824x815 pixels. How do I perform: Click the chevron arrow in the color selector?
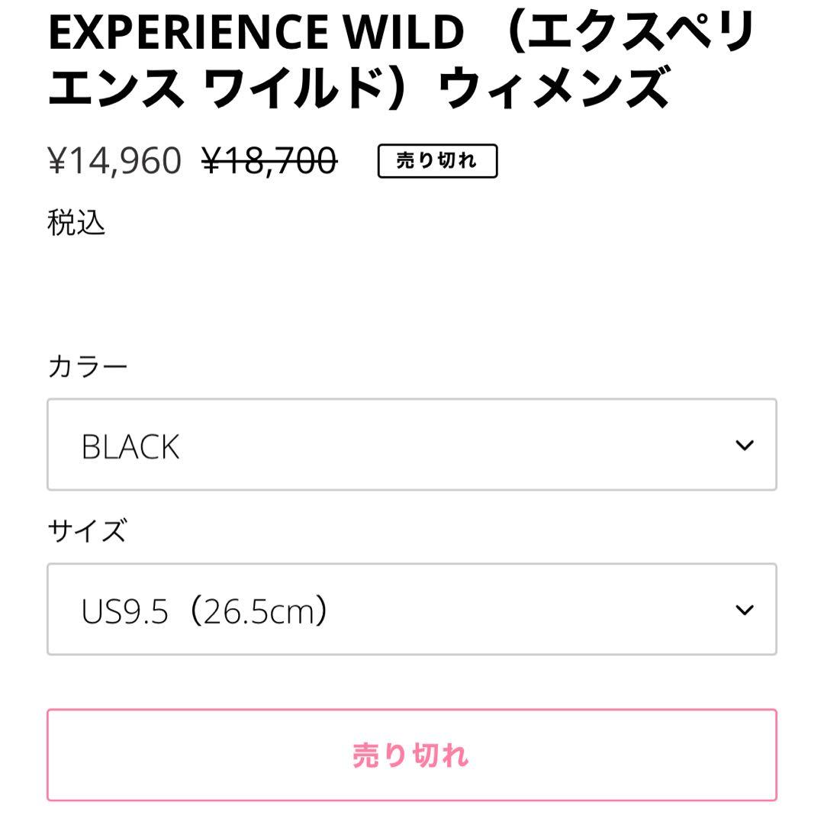[x=745, y=445]
